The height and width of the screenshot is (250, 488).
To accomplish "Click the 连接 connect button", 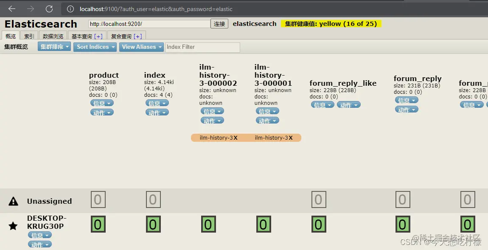I will pyautogui.click(x=219, y=24).
